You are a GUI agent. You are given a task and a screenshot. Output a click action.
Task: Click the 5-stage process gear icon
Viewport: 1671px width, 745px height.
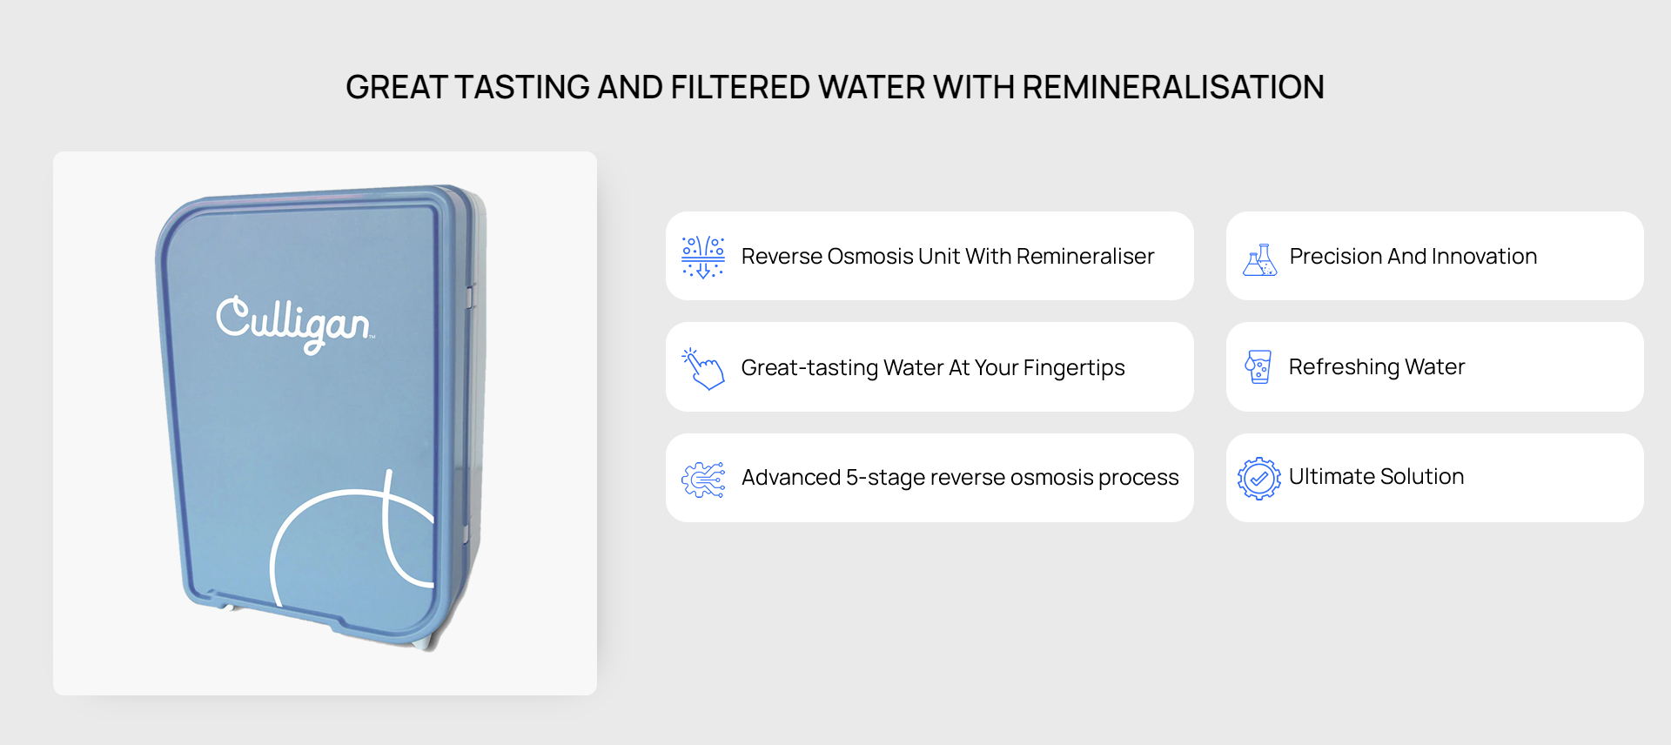coord(703,479)
